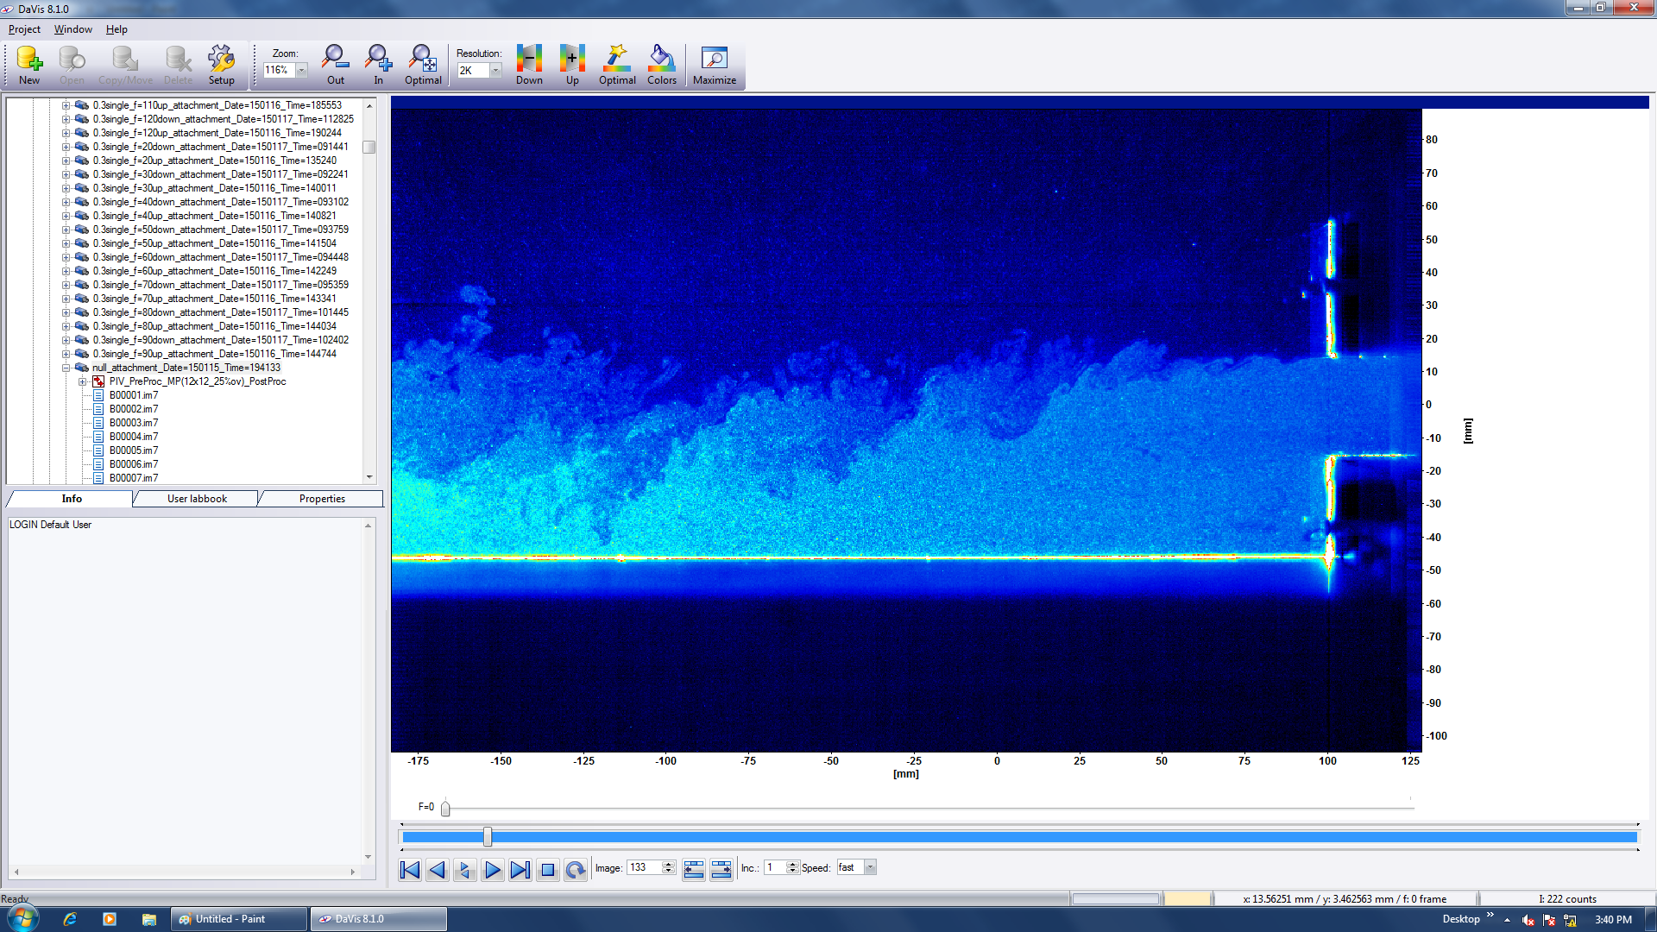Click the stop playback button

pyautogui.click(x=547, y=870)
